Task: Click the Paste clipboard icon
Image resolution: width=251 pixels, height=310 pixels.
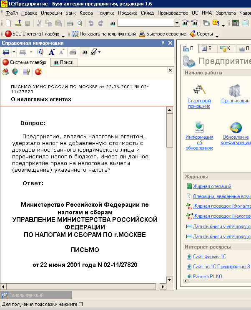Action: [x=58, y=23]
